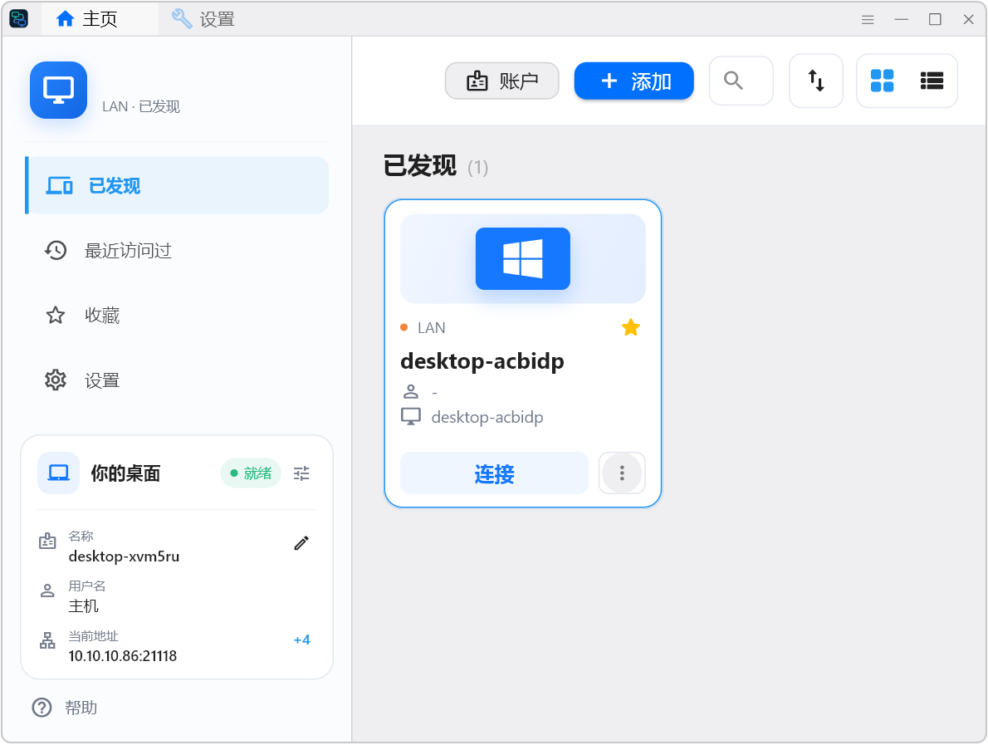Click the 已发现 section heading
988x745 pixels.
click(x=419, y=166)
